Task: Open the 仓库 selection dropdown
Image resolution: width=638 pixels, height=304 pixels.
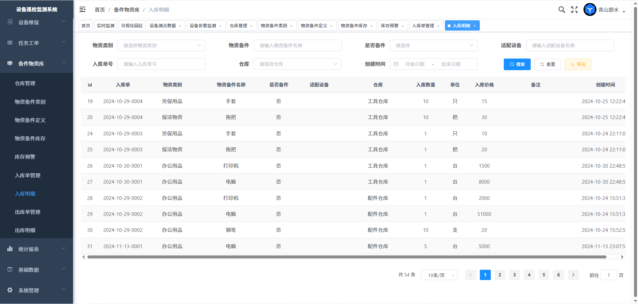Action: pos(297,64)
